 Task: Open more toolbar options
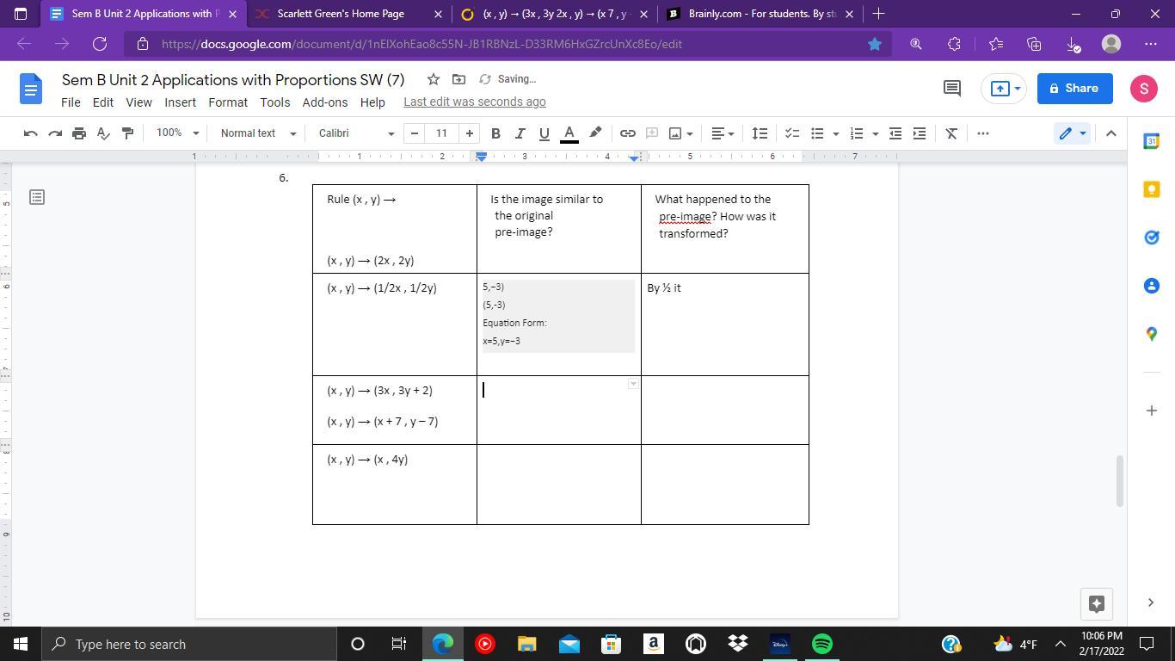983,133
